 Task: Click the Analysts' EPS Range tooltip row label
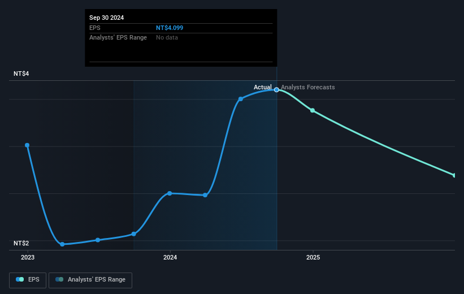coord(118,38)
